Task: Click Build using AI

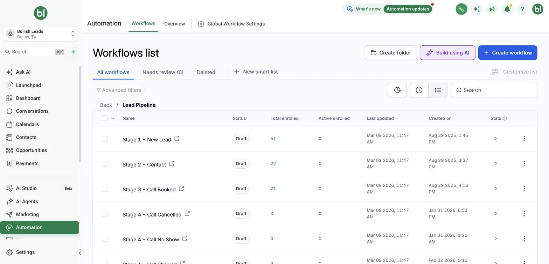Action: point(447,53)
